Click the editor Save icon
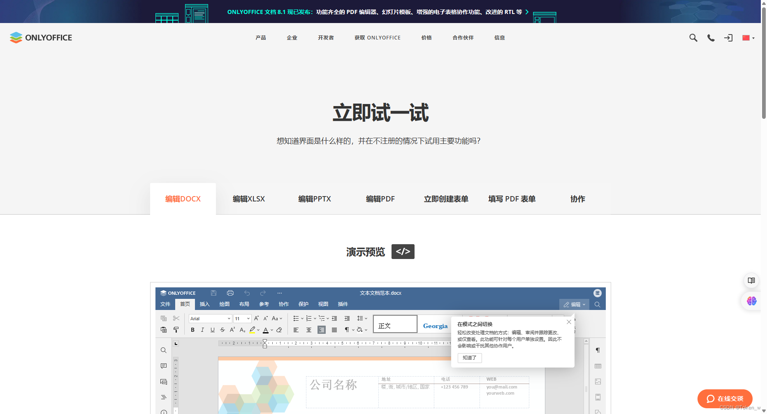The height and width of the screenshot is (414, 767). click(x=213, y=293)
